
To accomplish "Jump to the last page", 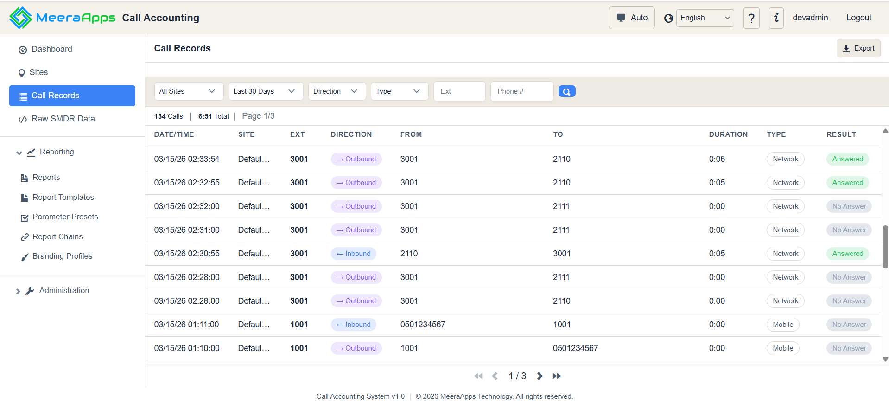I will click(x=557, y=376).
